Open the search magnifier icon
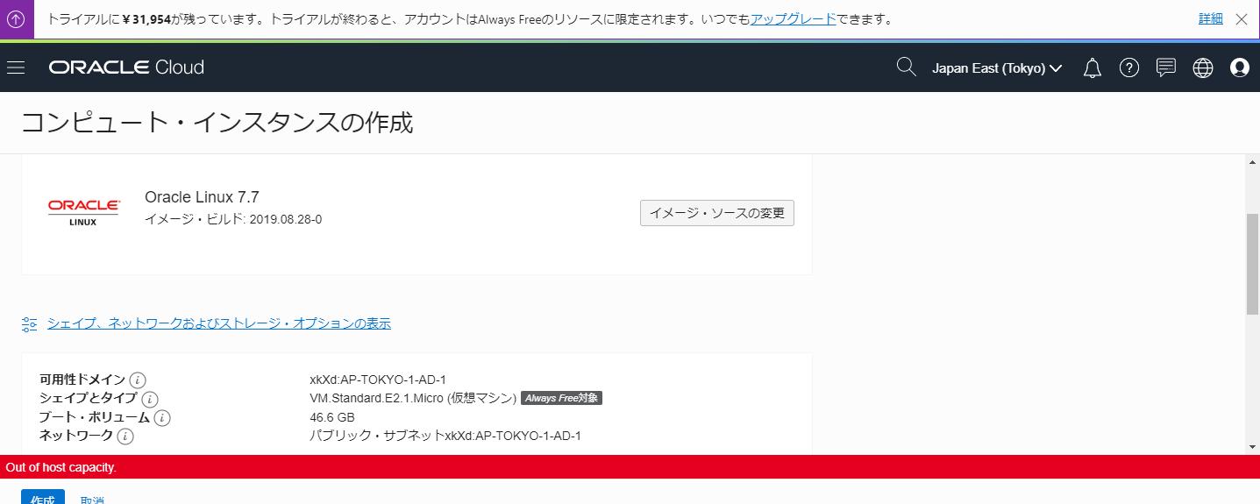This screenshot has width=1260, height=504. click(907, 67)
